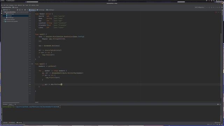Screen dimensions: 224x126
Task: Expand External Libraries node
Action: coord(3,20)
